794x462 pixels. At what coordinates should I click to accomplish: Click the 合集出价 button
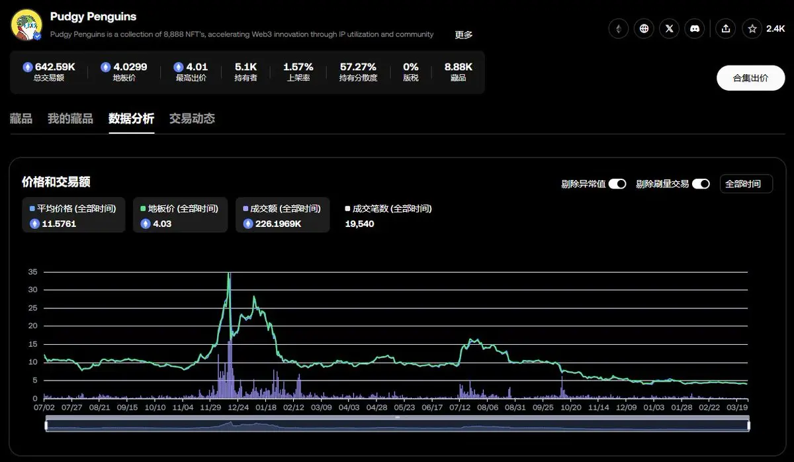click(x=750, y=78)
